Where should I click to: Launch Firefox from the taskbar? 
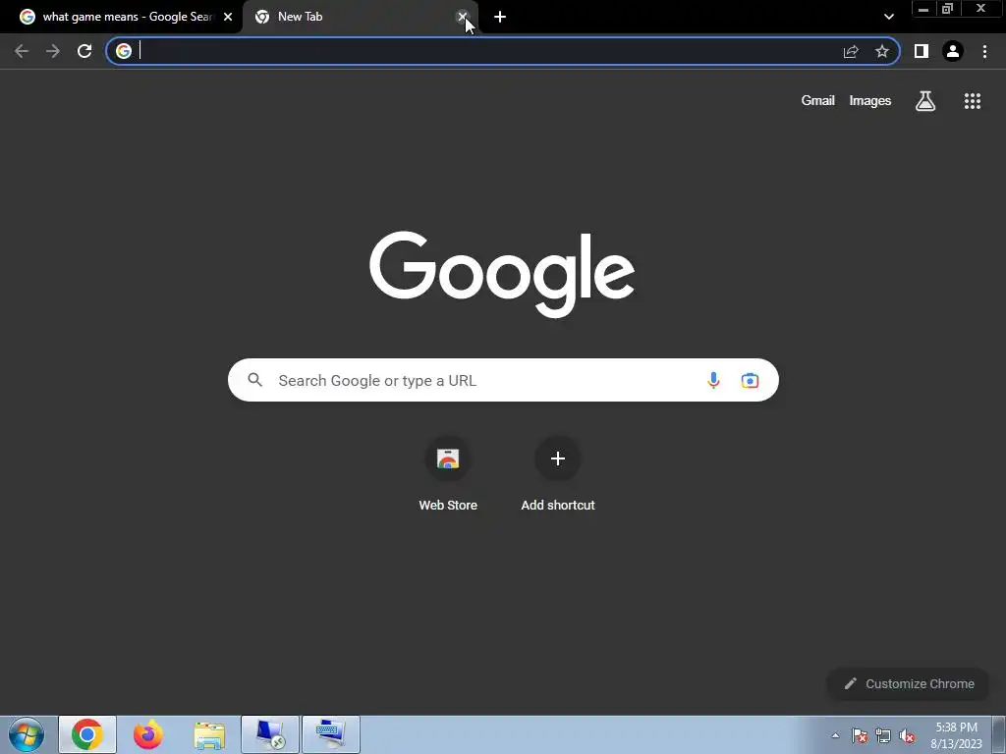147,734
